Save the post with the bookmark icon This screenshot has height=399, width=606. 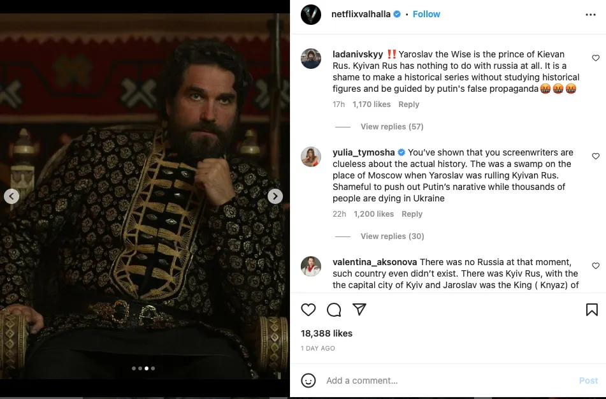click(591, 310)
